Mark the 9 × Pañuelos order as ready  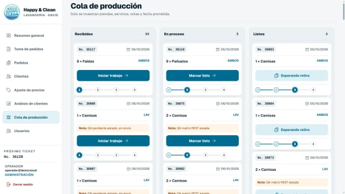pyautogui.click(x=203, y=75)
